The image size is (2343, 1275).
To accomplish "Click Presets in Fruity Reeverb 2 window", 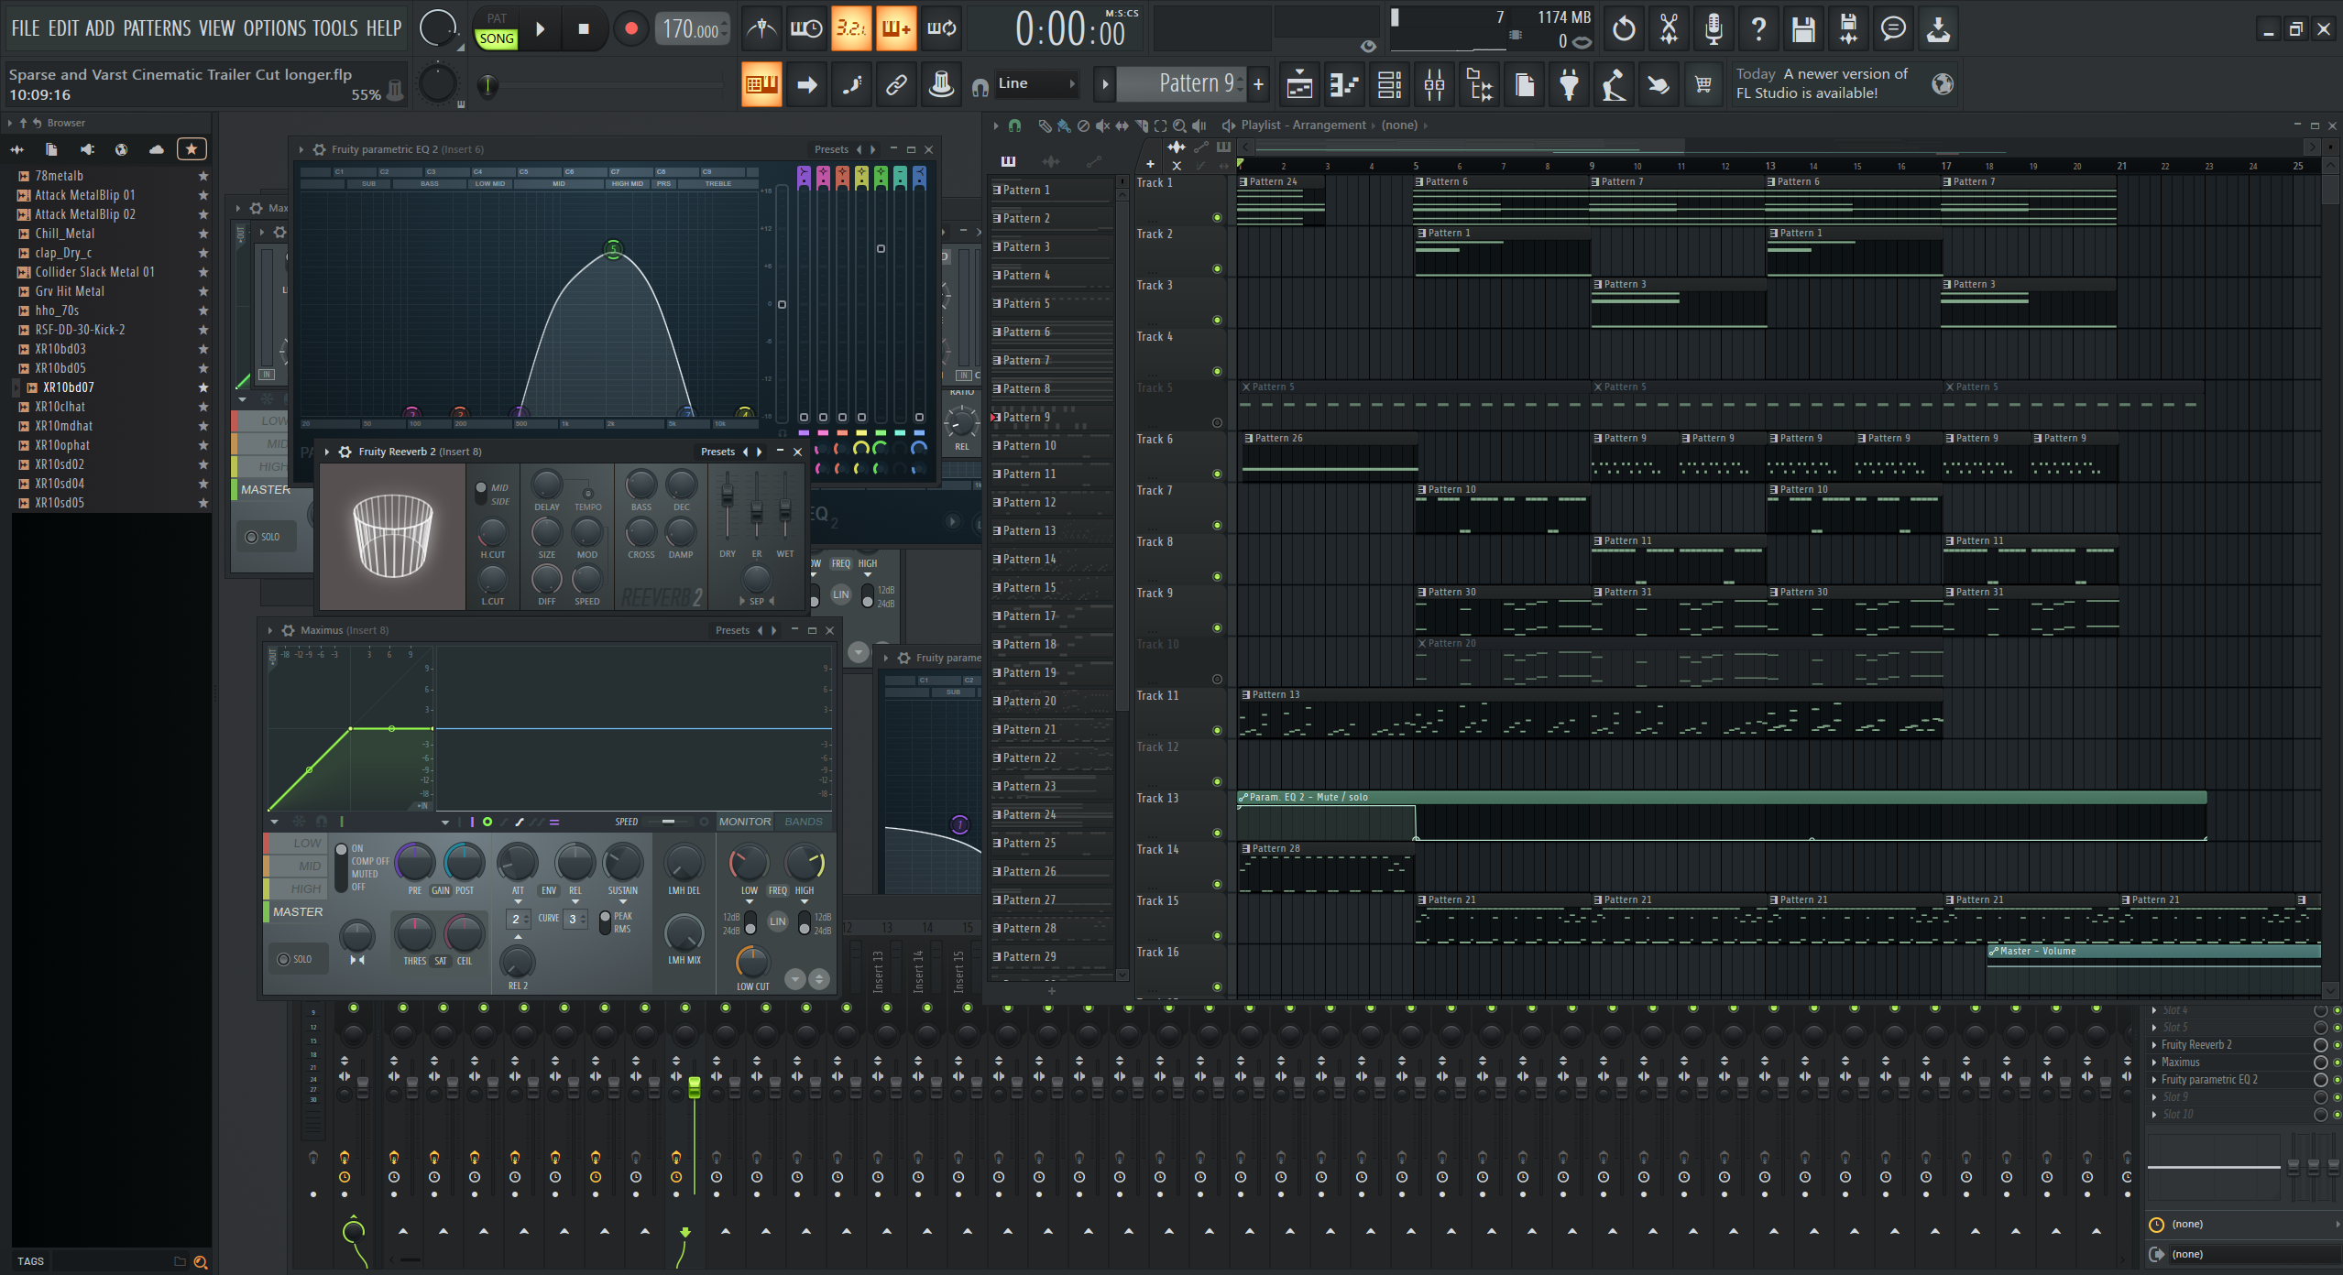I will tap(717, 452).
